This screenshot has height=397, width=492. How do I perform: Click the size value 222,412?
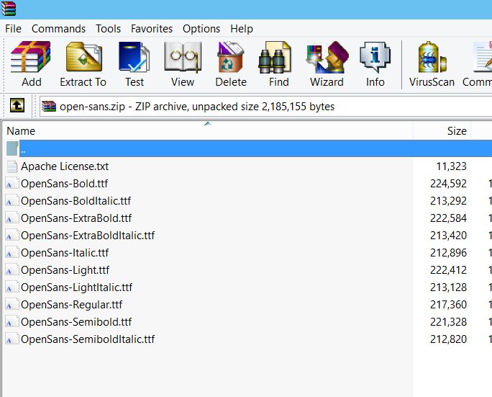click(x=448, y=270)
